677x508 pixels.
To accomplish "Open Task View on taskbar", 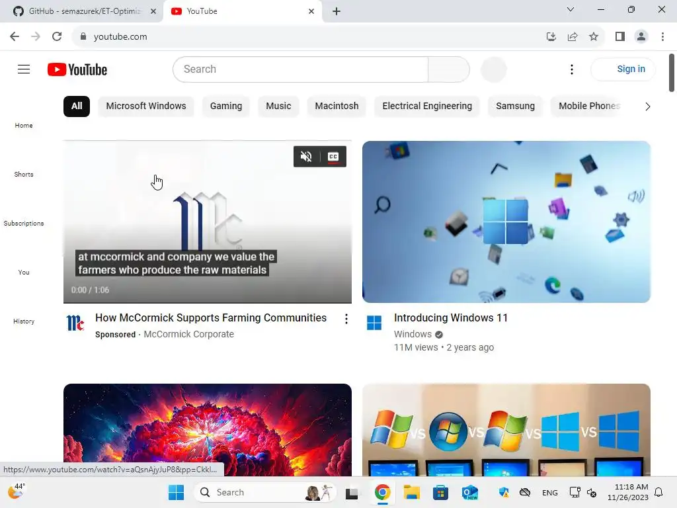I will [x=352, y=492].
